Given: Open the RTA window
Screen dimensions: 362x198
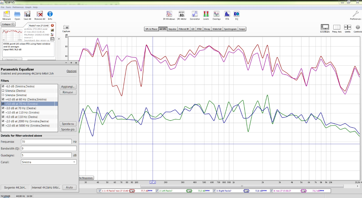Looking at the screenshot, I should [227, 14].
